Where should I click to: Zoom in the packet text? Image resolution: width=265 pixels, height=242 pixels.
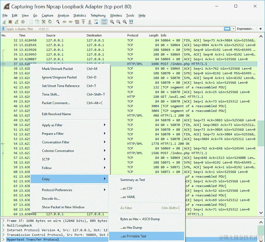click(x=112, y=22)
